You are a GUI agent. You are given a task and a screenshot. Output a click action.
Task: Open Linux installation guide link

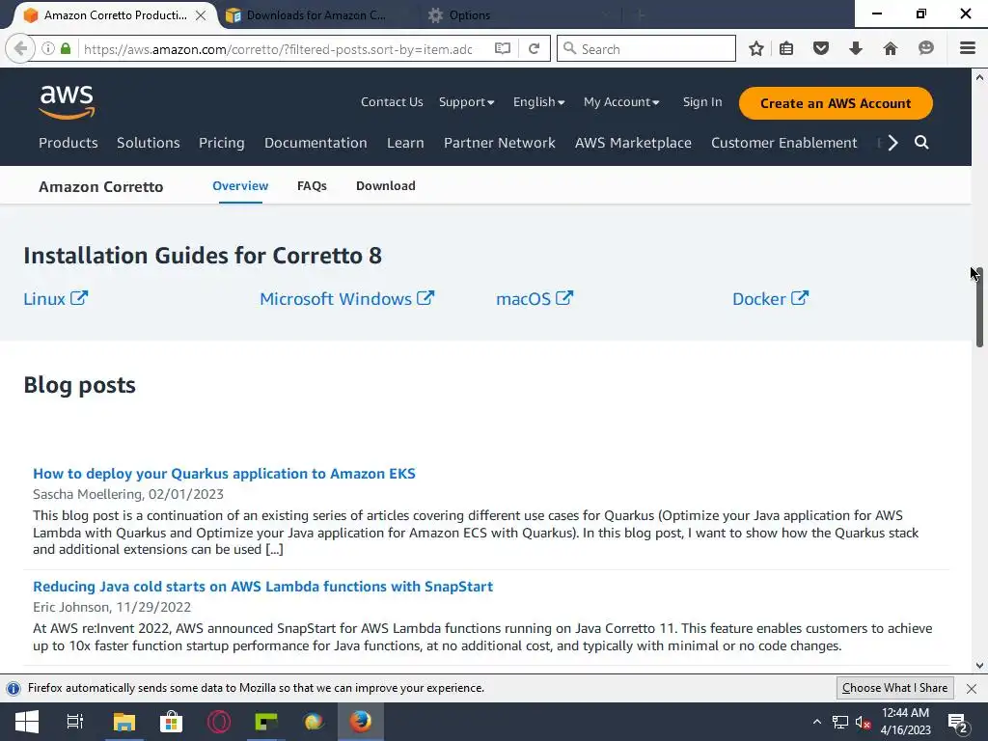(x=55, y=299)
